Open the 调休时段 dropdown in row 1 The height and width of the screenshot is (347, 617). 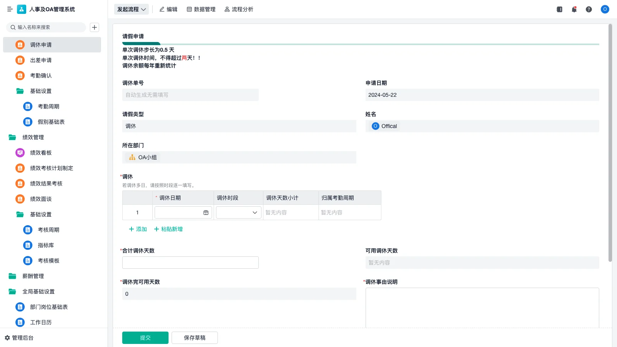238,212
